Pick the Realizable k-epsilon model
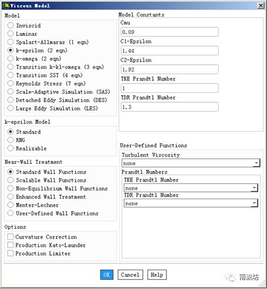Image resolution: width=267 pixels, height=289 pixels. (11, 148)
